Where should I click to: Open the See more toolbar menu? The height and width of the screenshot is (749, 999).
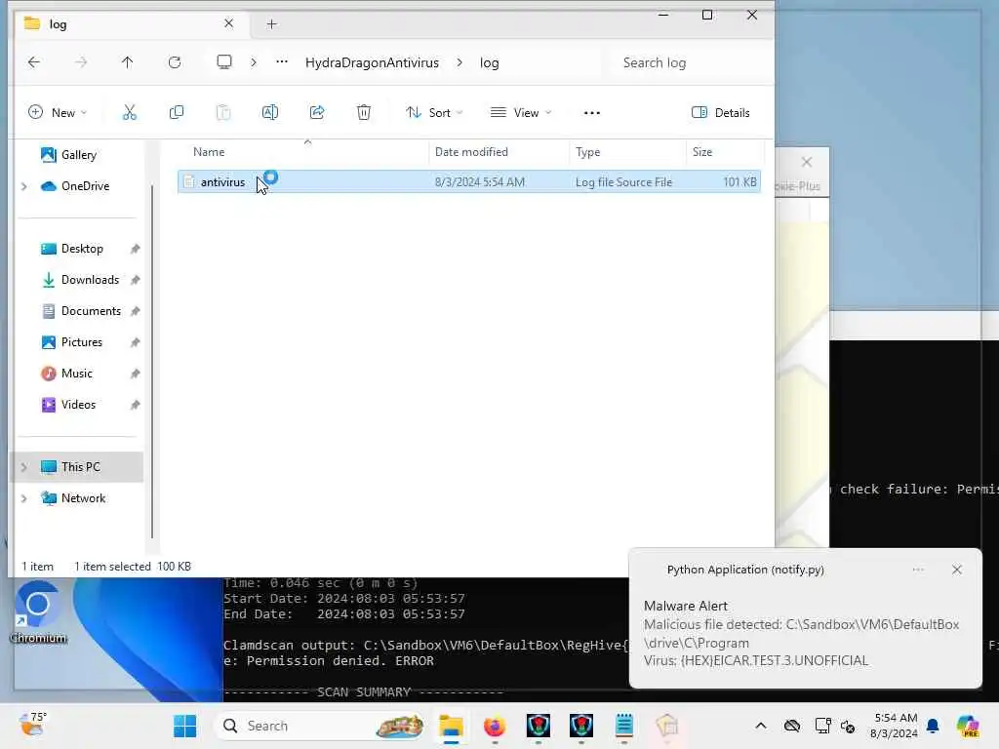pyautogui.click(x=592, y=113)
